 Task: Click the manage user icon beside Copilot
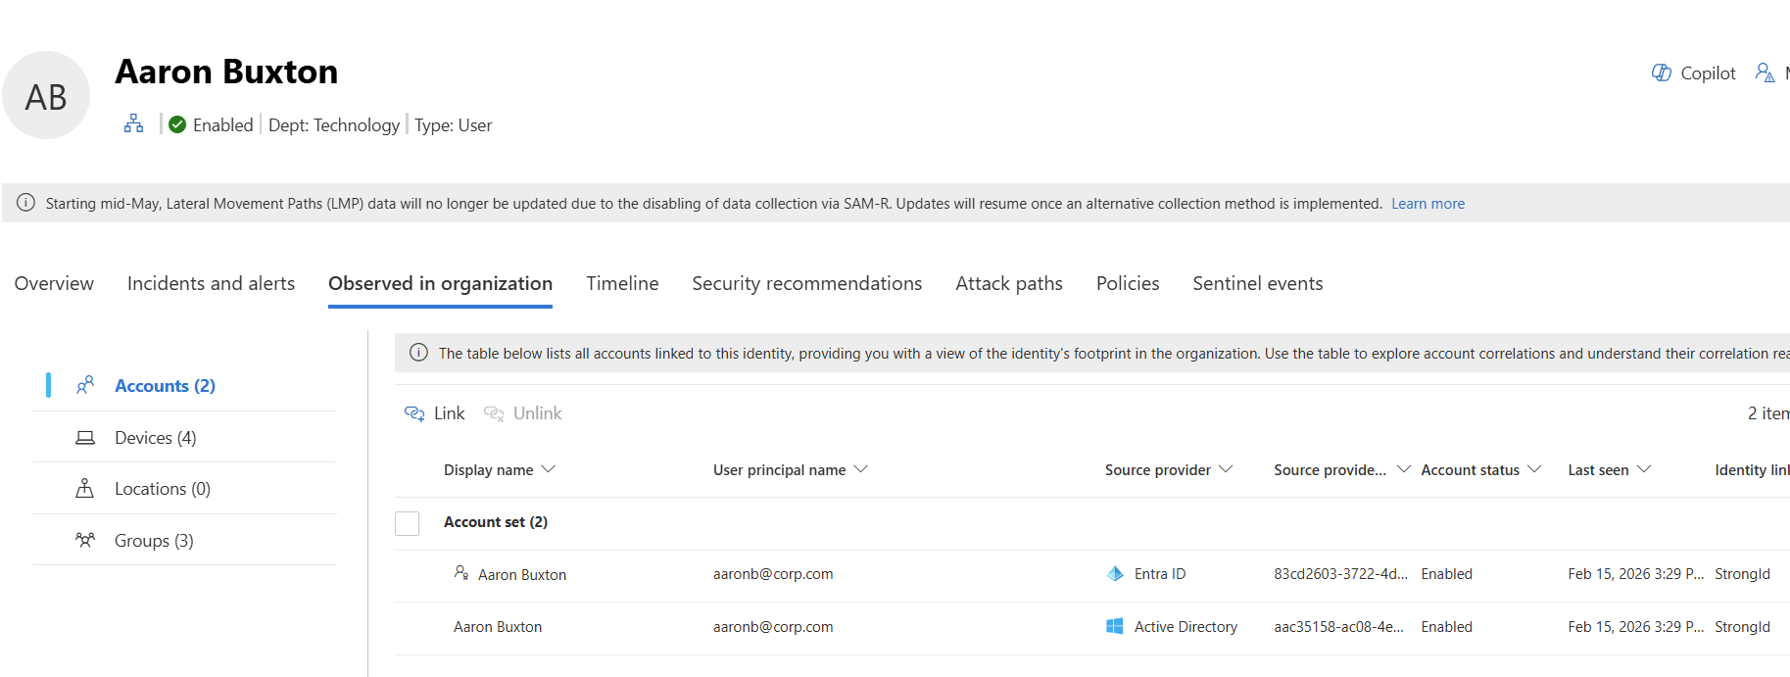tap(1765, 73)
